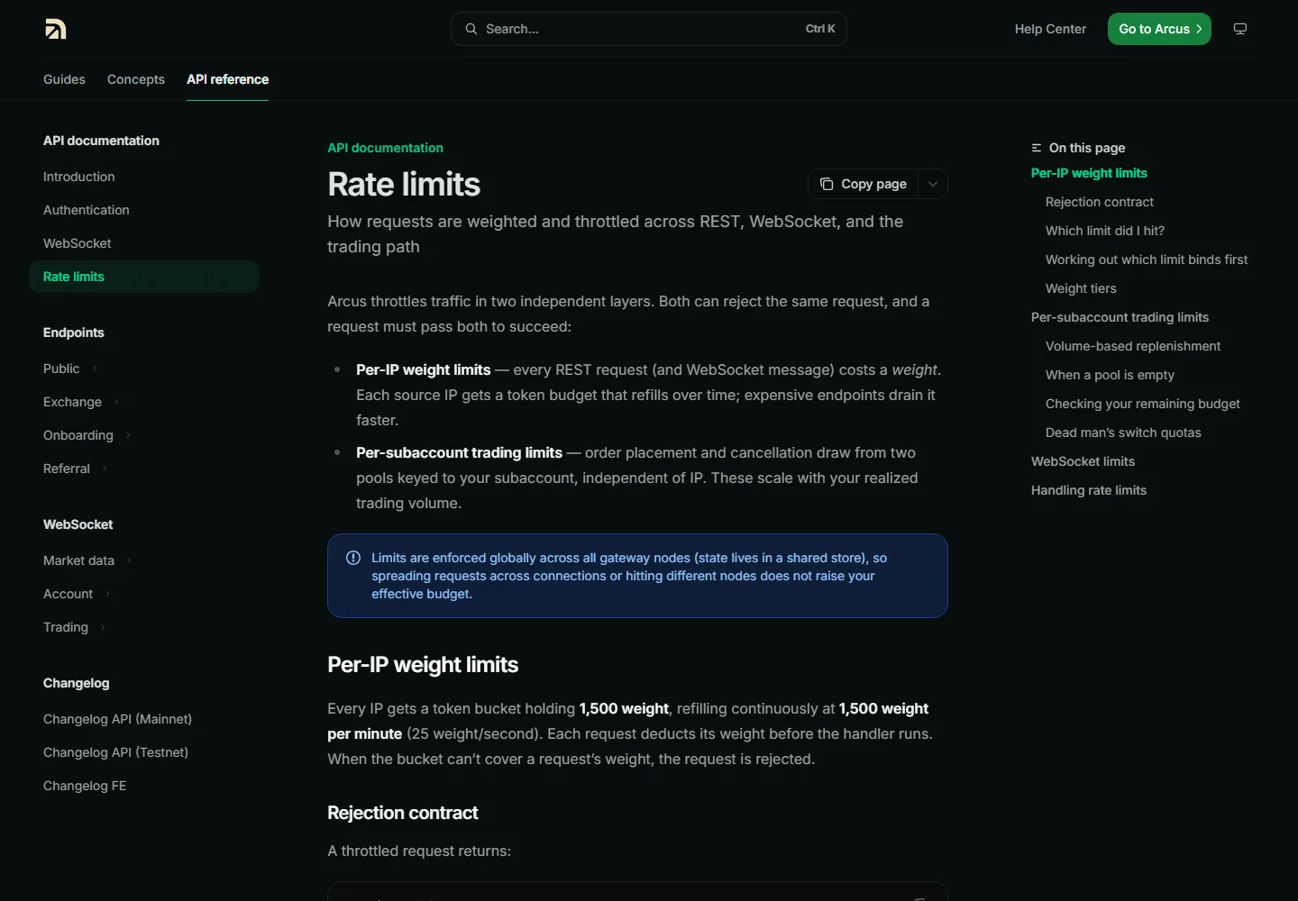Focus the Search input field
Image resolution: width=1298 pixels, height=901 pixels.
[649, 29]
